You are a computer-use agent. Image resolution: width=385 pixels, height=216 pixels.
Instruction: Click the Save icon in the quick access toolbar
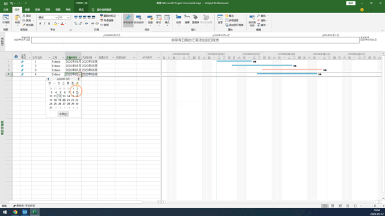[x=5, y=3]
